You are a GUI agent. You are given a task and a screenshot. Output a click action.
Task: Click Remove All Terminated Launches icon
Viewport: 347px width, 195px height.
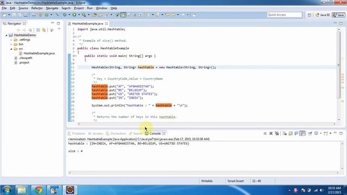277,133
